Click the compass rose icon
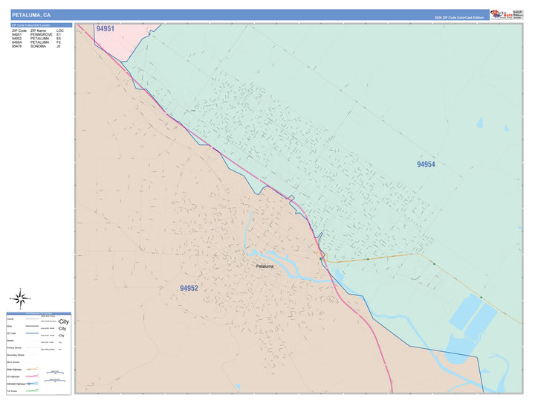535x404 pixels. [x=21, y=299]
